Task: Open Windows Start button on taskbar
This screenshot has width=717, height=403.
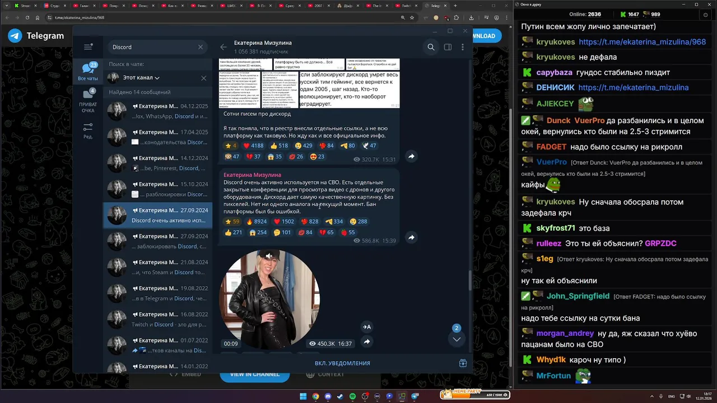Action: [303, 396]
